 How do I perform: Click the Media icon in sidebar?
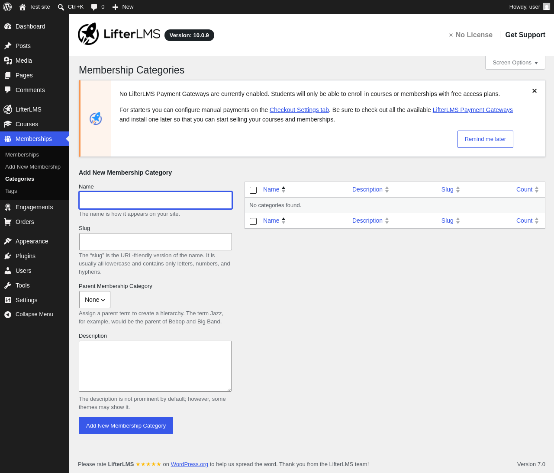pyautogui.click(x=8, y=61)
